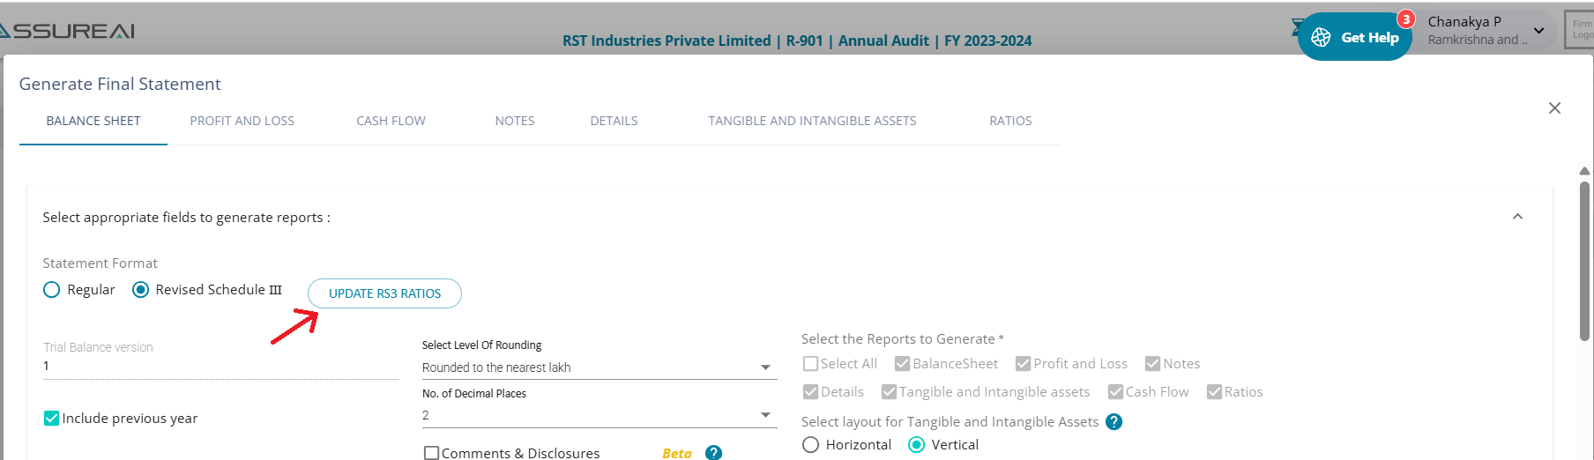The width and height of the screenshot is (1594, 460).
Task: Open the Ratios tab
Action: [1010, 121]
